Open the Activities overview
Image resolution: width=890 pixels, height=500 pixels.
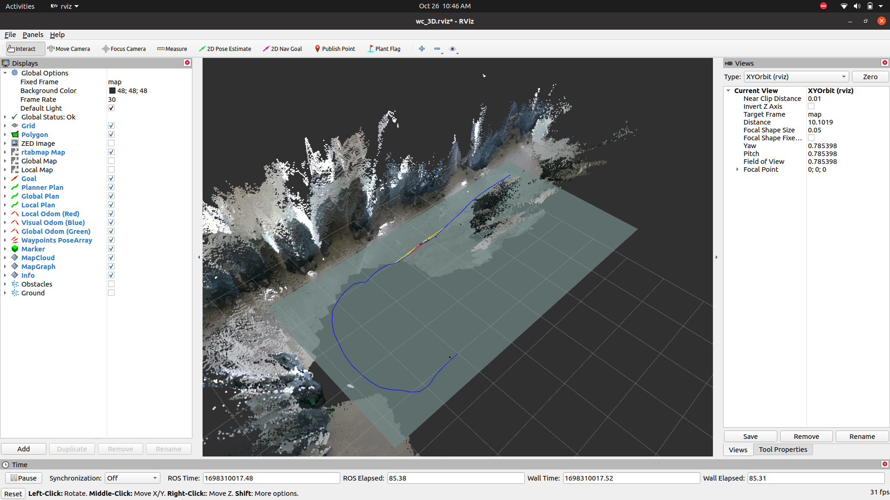click(x=20, y=6)
